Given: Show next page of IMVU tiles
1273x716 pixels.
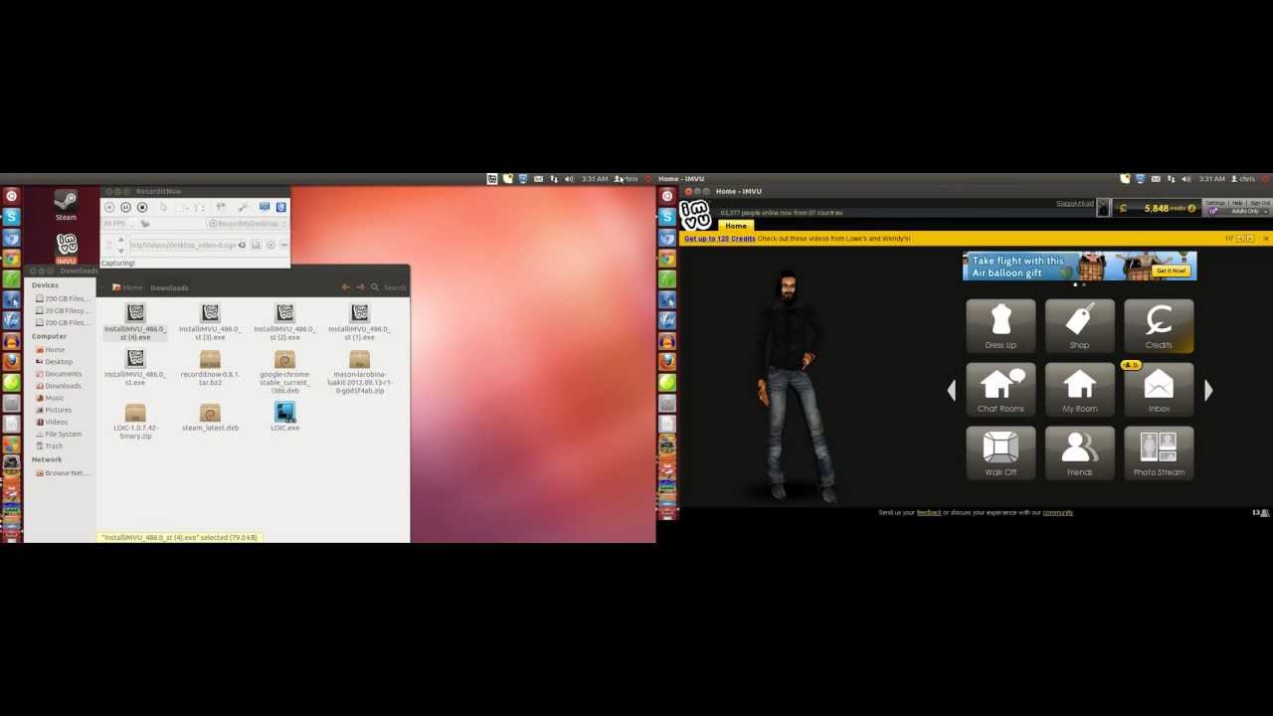Looking at the screenshot, I should coord(1208,390).
